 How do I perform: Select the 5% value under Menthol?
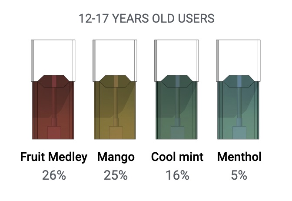point(239,175)
